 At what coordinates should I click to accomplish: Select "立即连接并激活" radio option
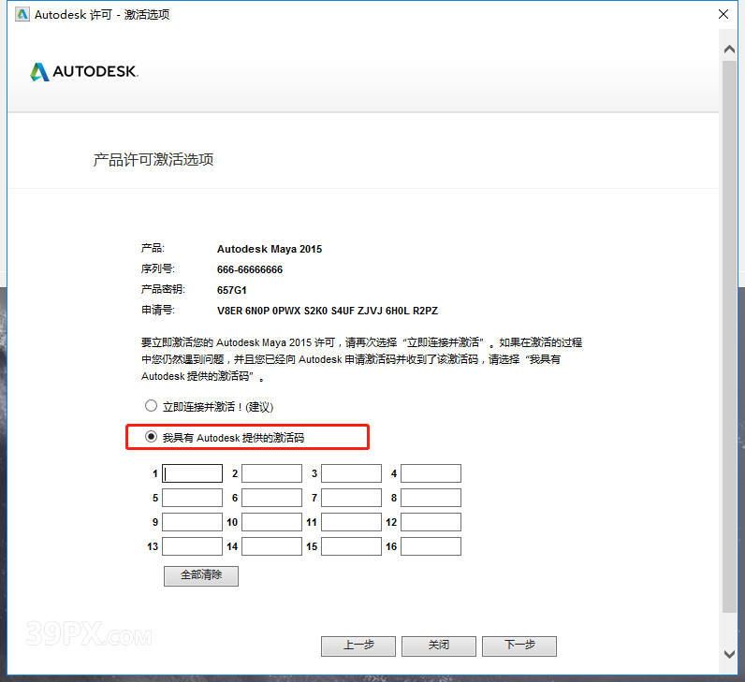coord(151,407)
